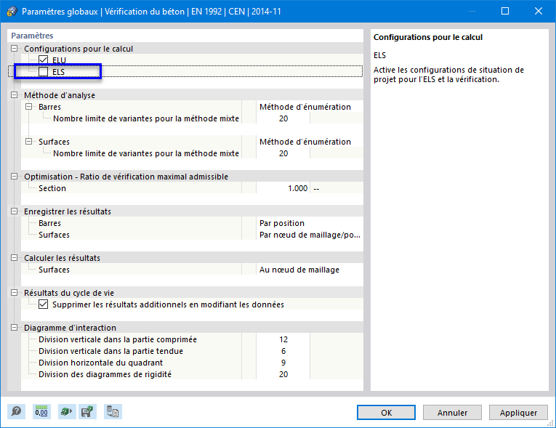Open Surfaces analysis method dropdown value

tap(310, 142)
